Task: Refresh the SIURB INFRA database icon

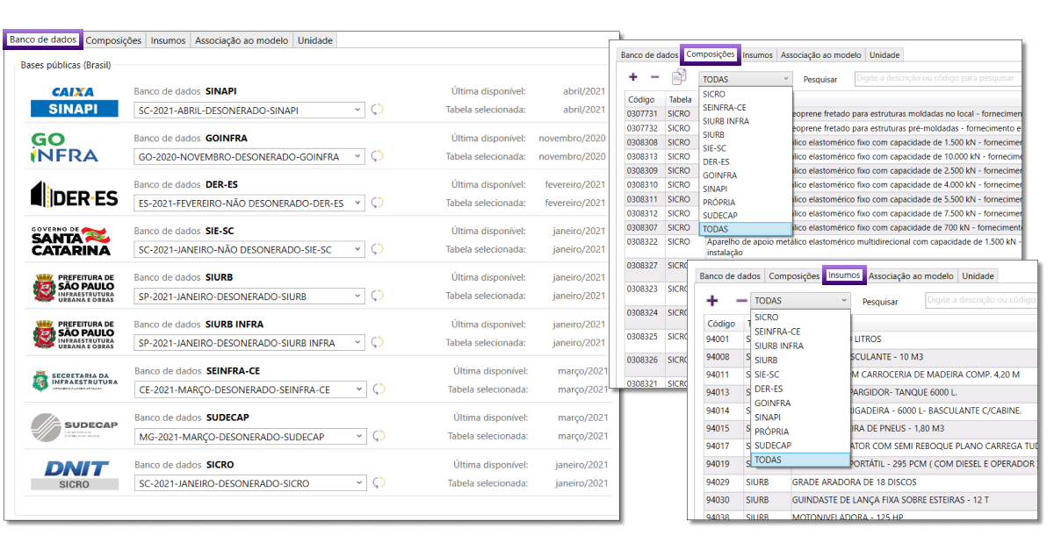Action: (x=377, y=343)
